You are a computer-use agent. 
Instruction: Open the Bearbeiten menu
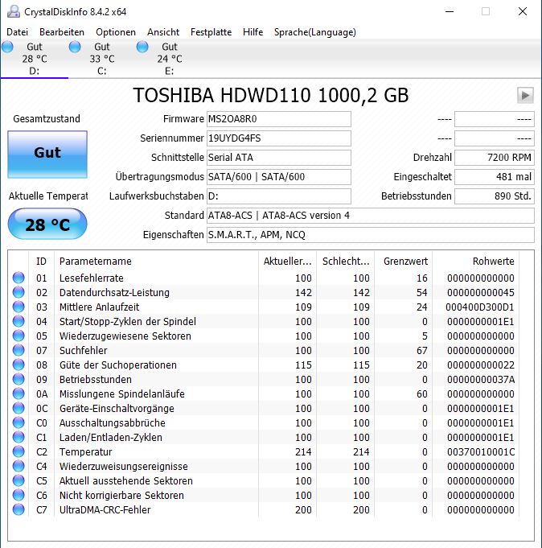click(62, 32)
